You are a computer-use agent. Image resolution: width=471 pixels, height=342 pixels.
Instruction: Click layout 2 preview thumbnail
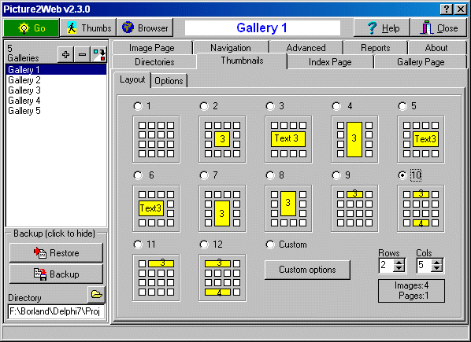coord(222,139)
